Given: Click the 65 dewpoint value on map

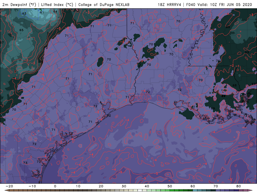Looking at the screenshot, I should point(21,30).
